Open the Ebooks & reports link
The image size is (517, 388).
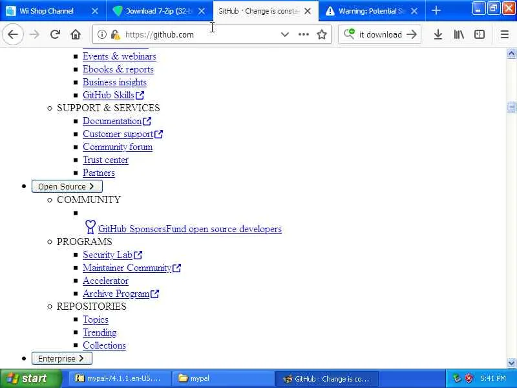coord(118,69)
